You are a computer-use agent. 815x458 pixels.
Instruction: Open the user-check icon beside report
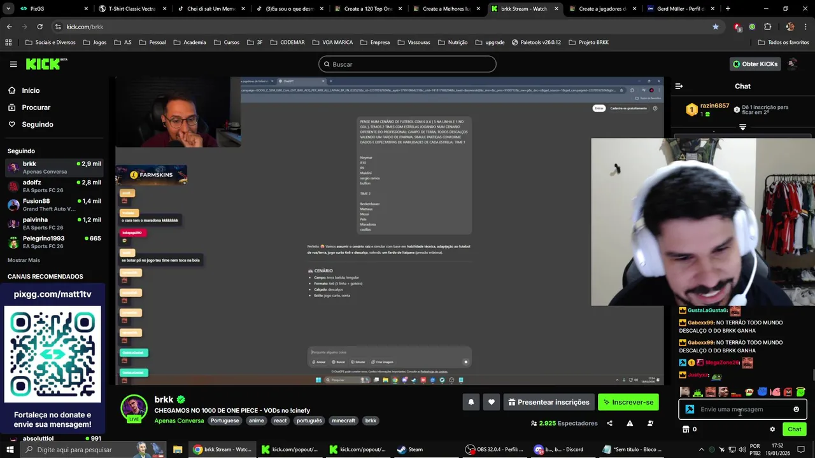click(650, 424)
